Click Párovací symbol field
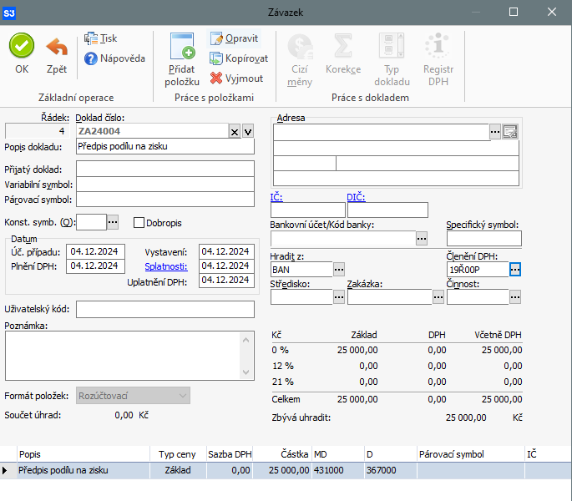Screen dimensions: 572x501 [165, 200]
